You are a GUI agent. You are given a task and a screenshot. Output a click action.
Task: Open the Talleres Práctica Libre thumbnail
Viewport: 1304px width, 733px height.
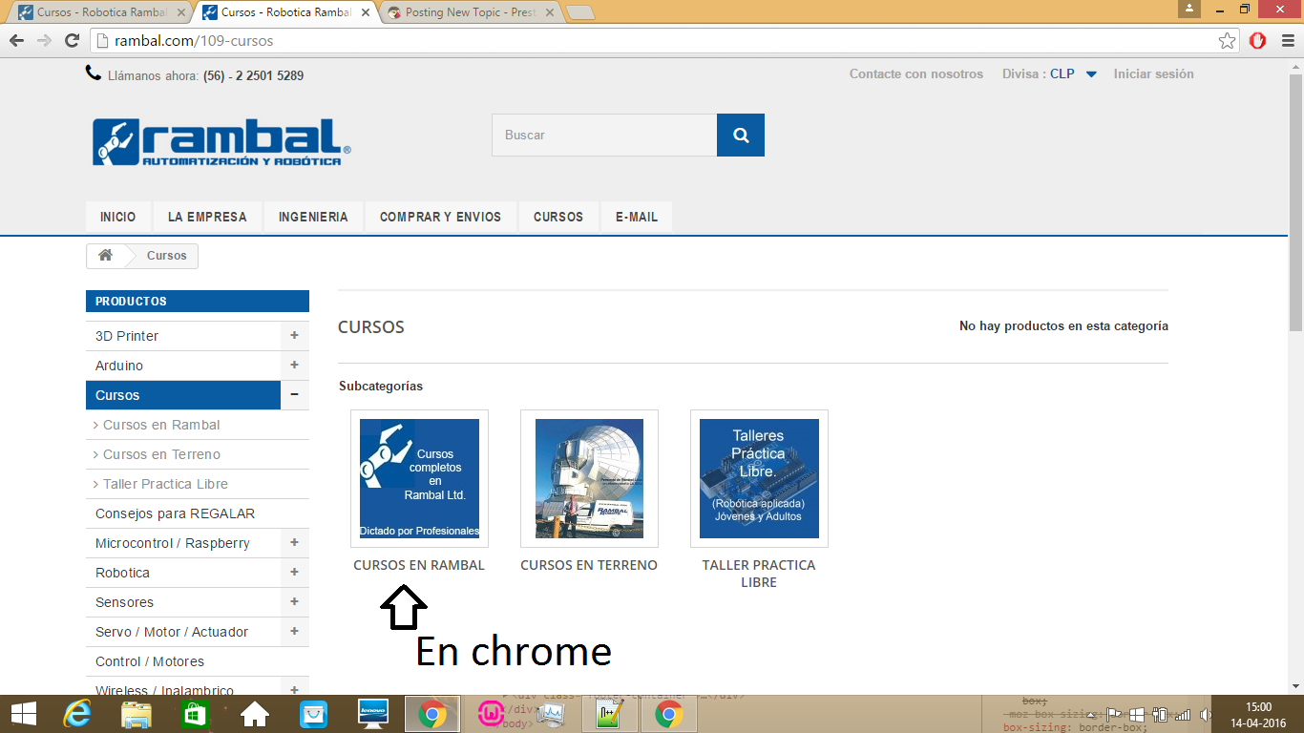[x=759, y=478]
